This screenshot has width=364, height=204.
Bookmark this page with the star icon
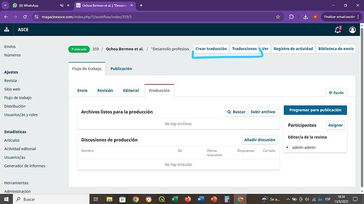277,17
